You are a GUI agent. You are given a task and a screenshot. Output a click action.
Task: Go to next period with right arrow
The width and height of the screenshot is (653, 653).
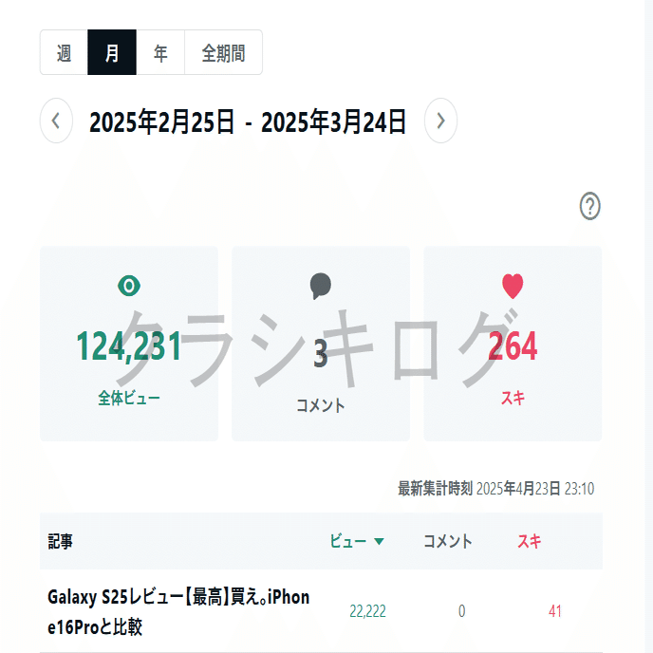pos(440,121)
